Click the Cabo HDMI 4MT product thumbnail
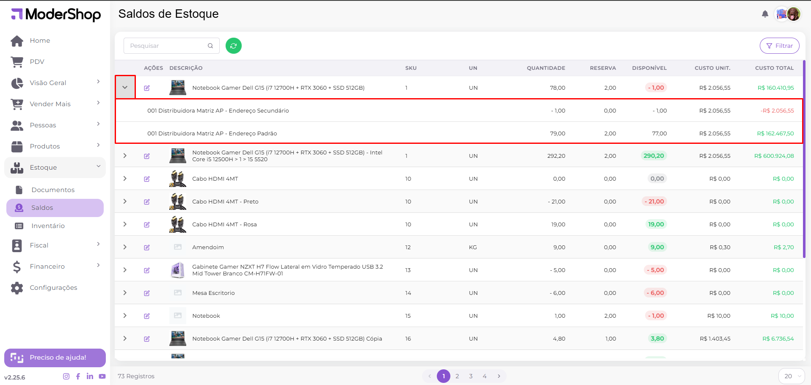 click(178, 179)
